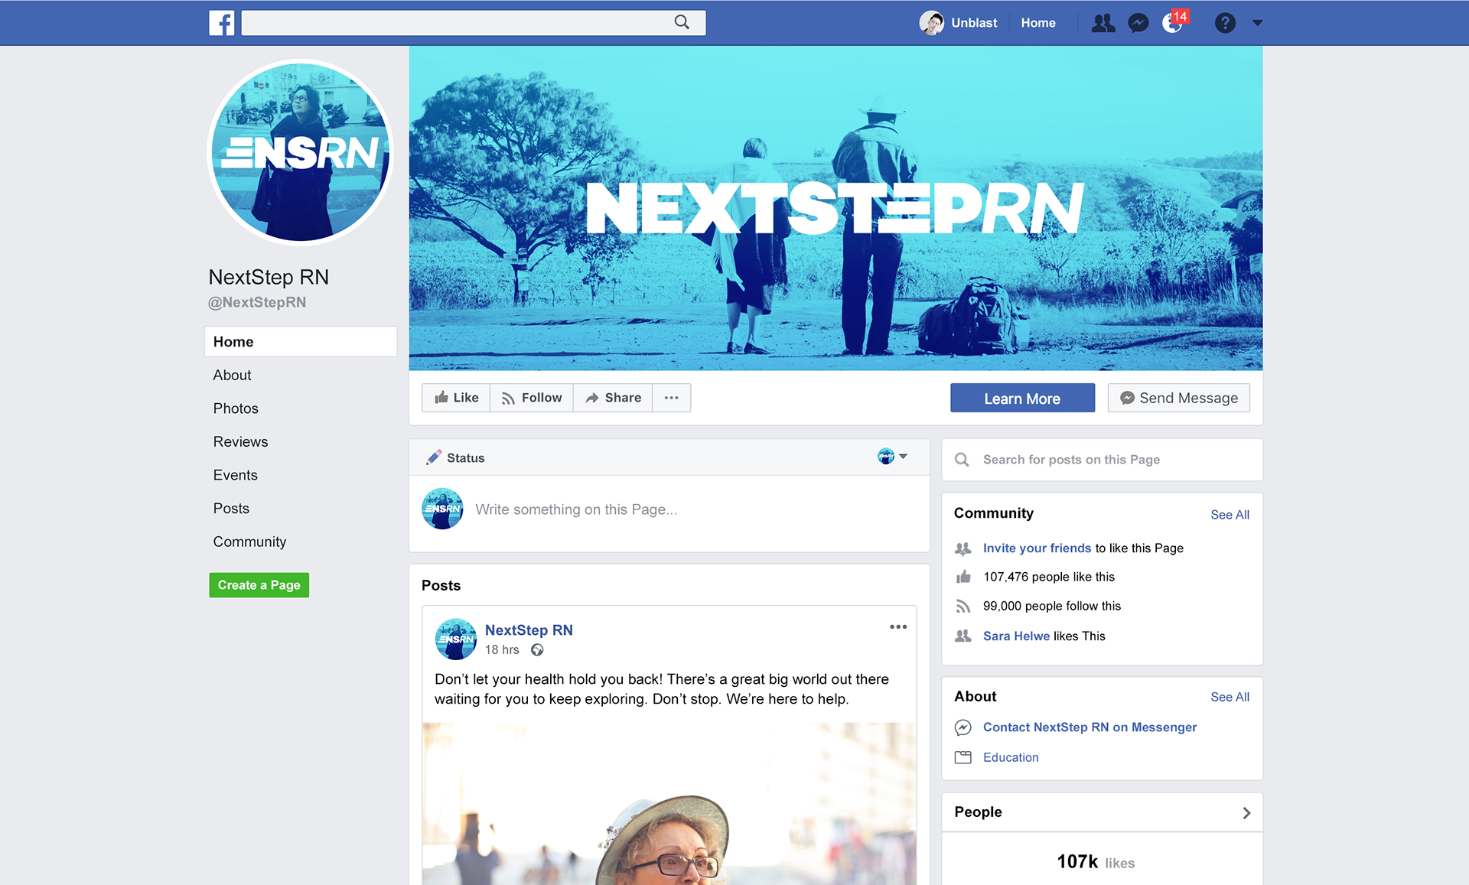
Task: Click the 99,000 people follow this text
Action: click(1052, 606)
